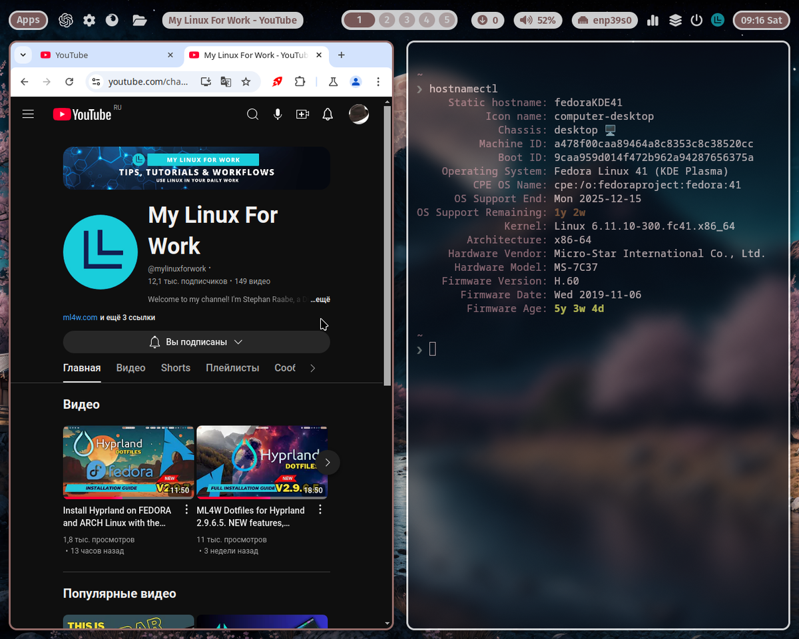Open the browser tab search dropdown
The image size is (799, 639).
point(23,55)
